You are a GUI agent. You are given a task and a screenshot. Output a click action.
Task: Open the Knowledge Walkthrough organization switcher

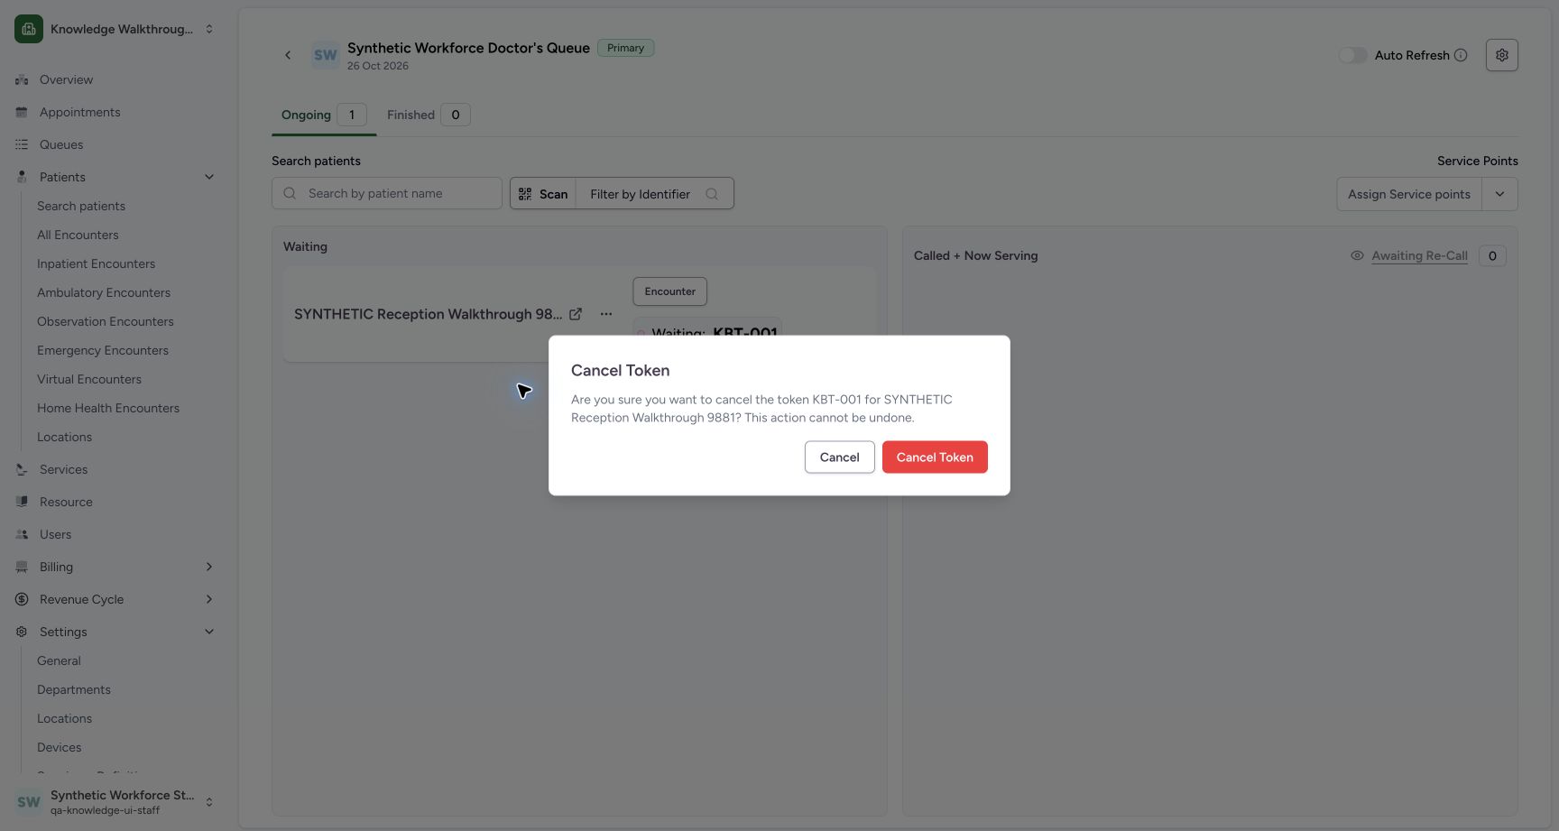[x=115, y=29]
